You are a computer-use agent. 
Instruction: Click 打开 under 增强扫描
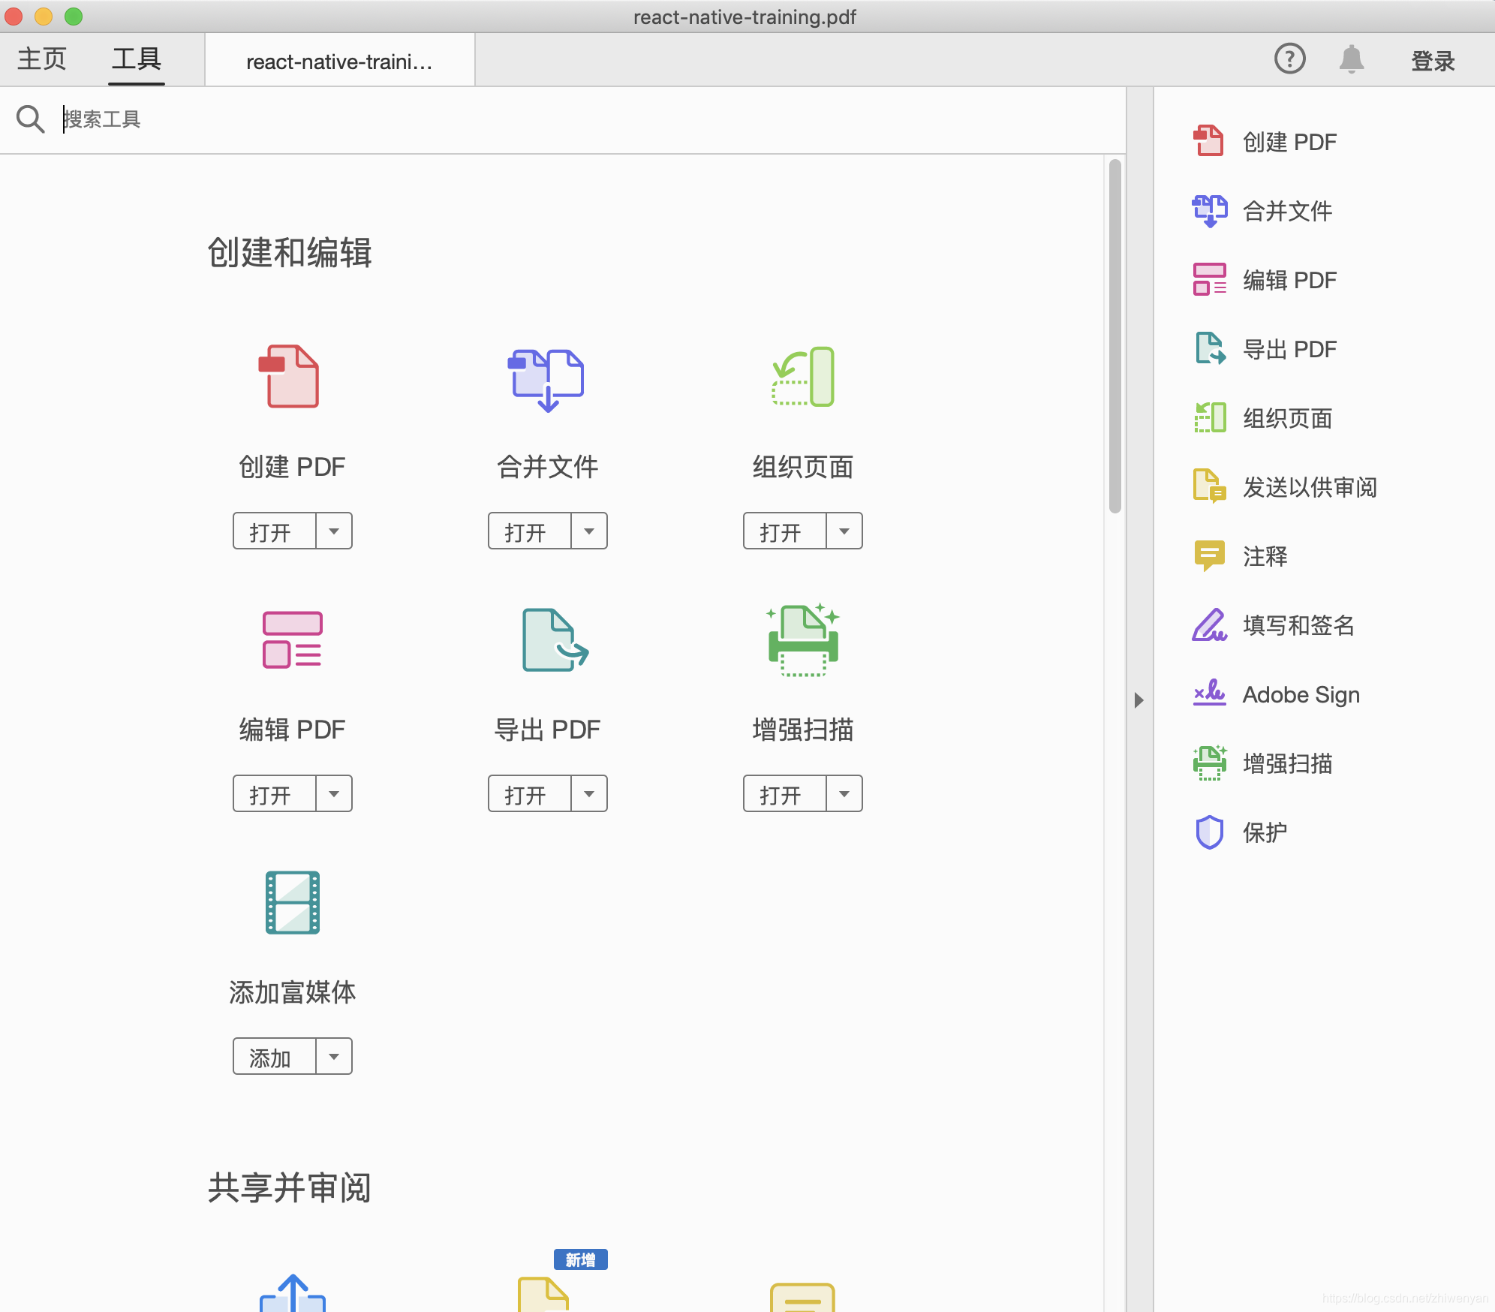(x=785, y=794)
